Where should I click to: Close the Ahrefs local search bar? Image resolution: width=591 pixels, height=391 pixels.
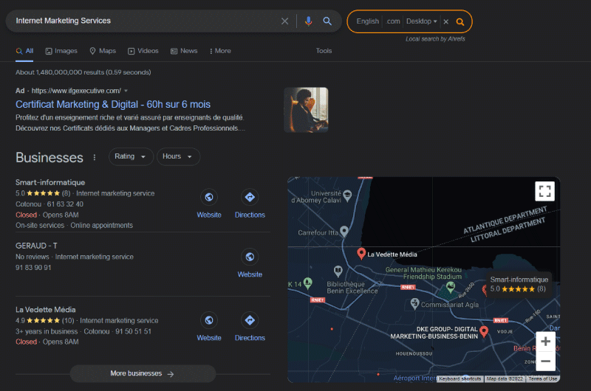446,21
